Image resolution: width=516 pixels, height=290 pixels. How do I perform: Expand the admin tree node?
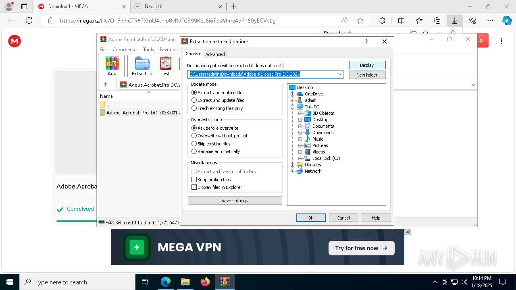point(293,100)
